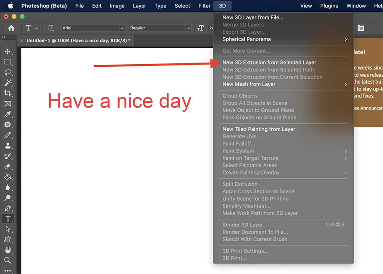Select the Eyedropper tool
The height and width of the screenshot is (274, 383).
(x=7, y=114)
